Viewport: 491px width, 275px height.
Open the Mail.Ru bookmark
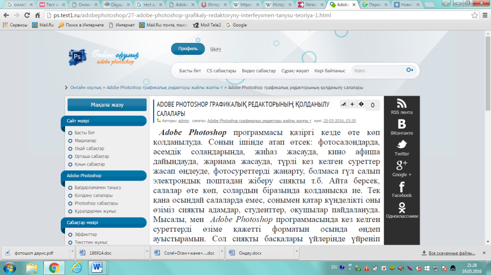click(43, 25)
